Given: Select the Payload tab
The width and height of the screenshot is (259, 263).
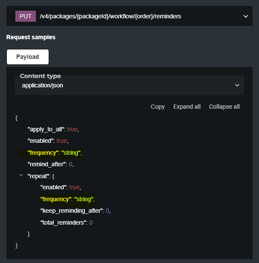Looking at the screenshot, I should pos(28,57).
